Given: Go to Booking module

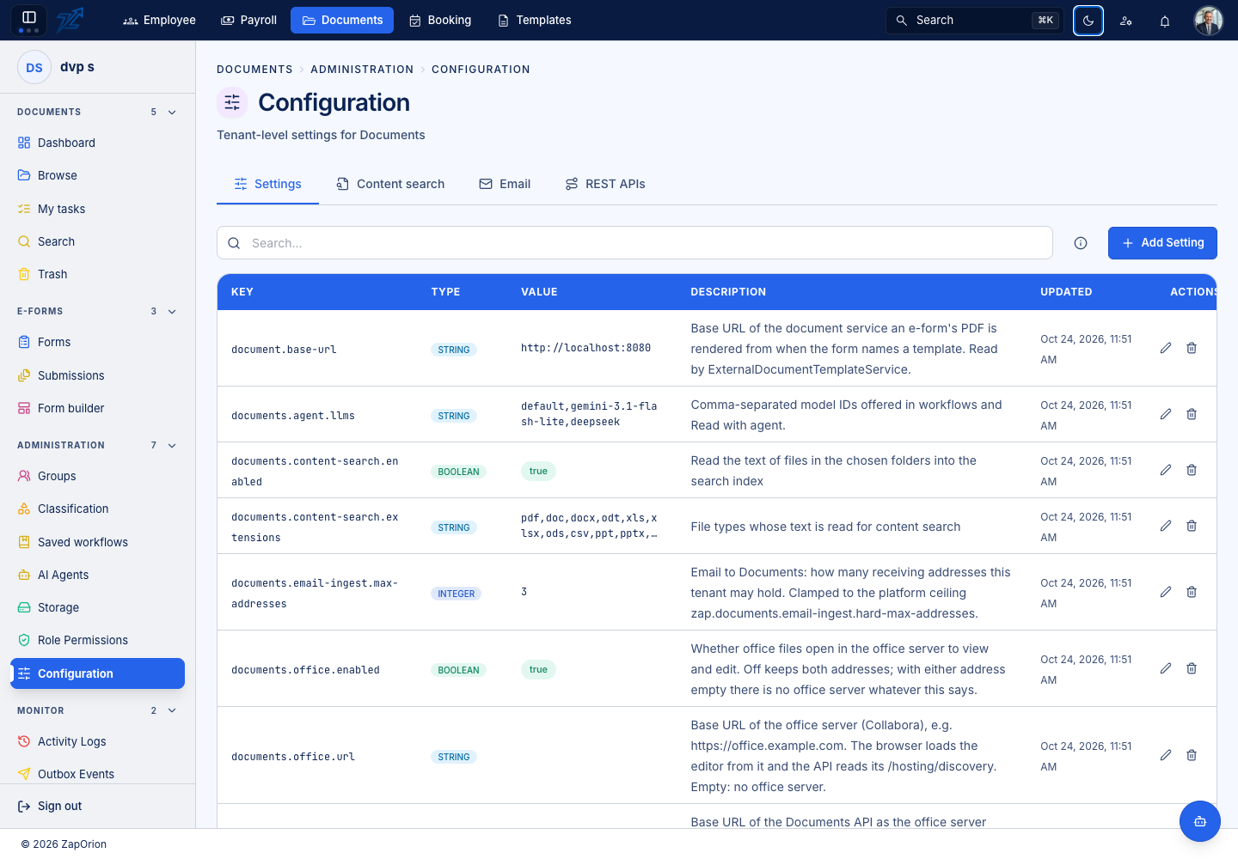Looking at the screenshot, I should click(x=439, y=21).
